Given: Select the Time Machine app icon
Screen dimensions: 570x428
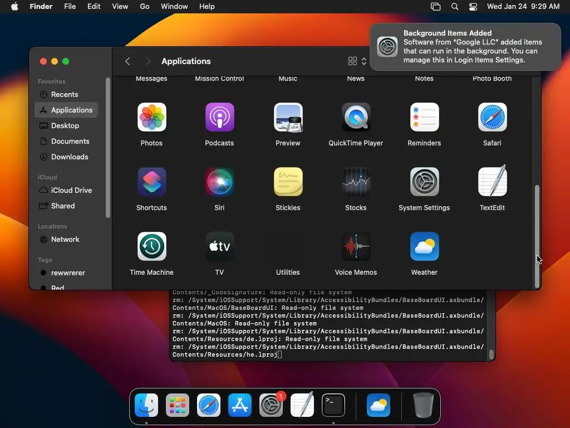Looking at the screenshot, I should (x=151, y=246).
